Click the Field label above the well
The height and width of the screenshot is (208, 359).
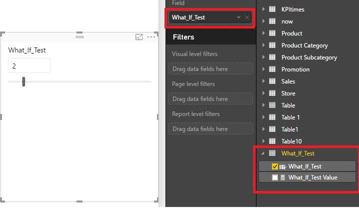click(178, 3)
